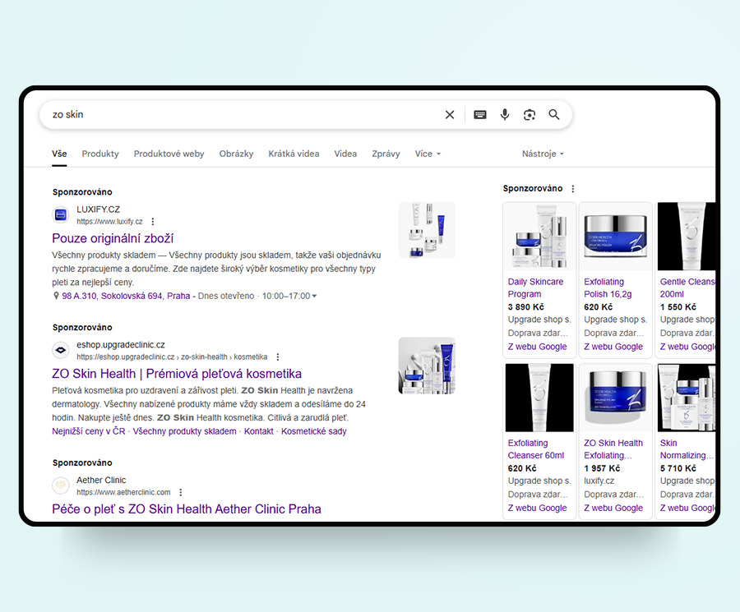The height and width of the screenshot is (612, 740).
Task: Click the https://www.aetherclinic.com URL text
Action: click(123, 492)
